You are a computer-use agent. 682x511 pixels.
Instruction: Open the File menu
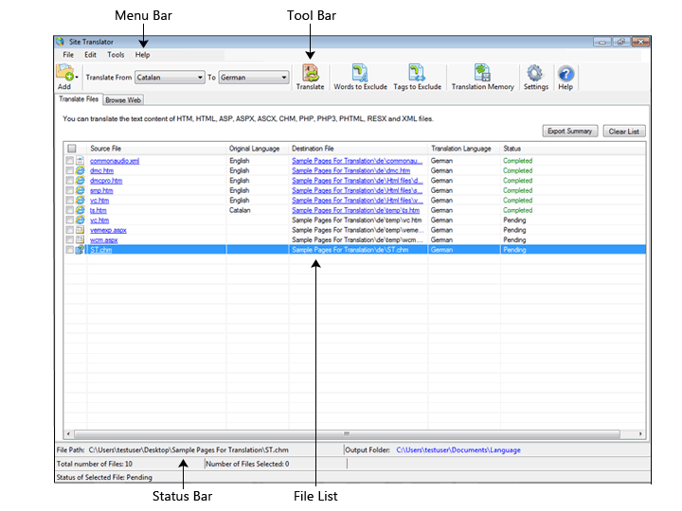click(68, 55)
